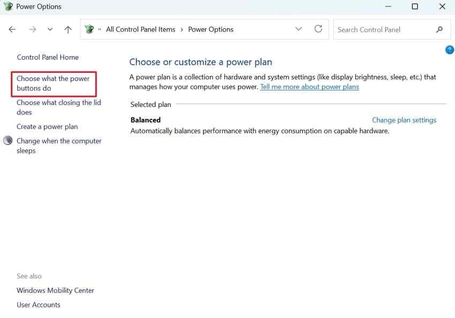Screen dimensions: 455x318
Task: Open help with the blue question icon
Action: [x=450, y=50]
